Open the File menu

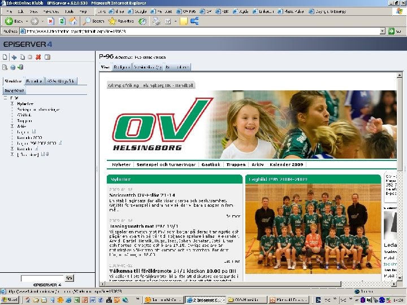coord(9,11)
